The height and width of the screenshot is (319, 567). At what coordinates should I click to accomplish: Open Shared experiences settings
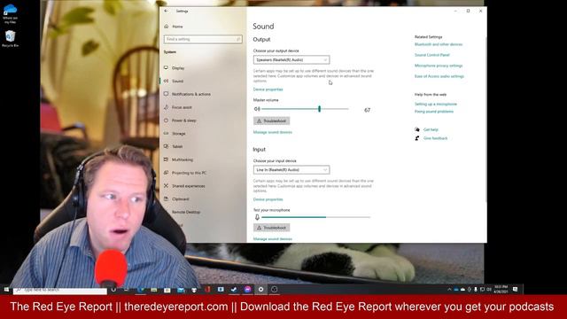click(x=189, y=186)
